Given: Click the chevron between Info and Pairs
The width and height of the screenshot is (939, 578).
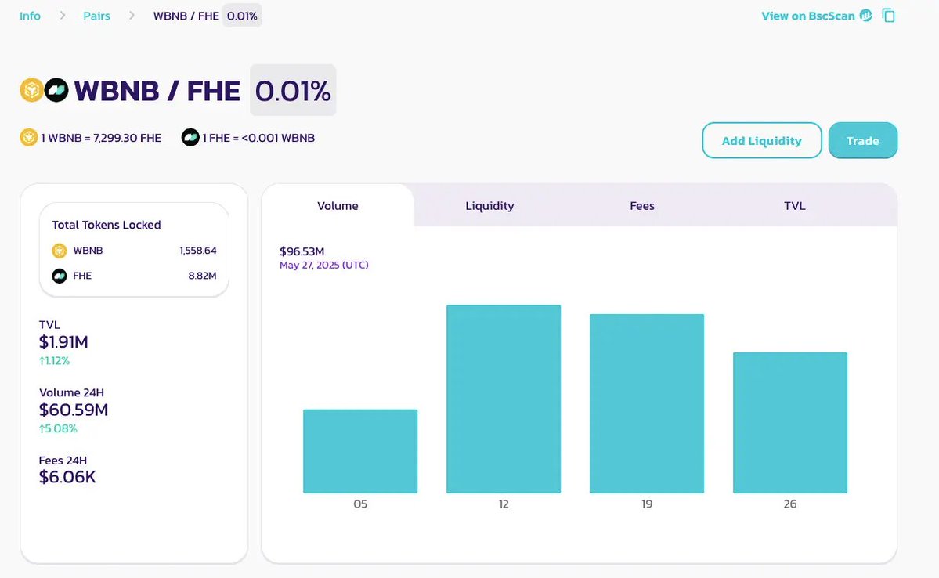Looking at the screenshot, I should 63,16.
